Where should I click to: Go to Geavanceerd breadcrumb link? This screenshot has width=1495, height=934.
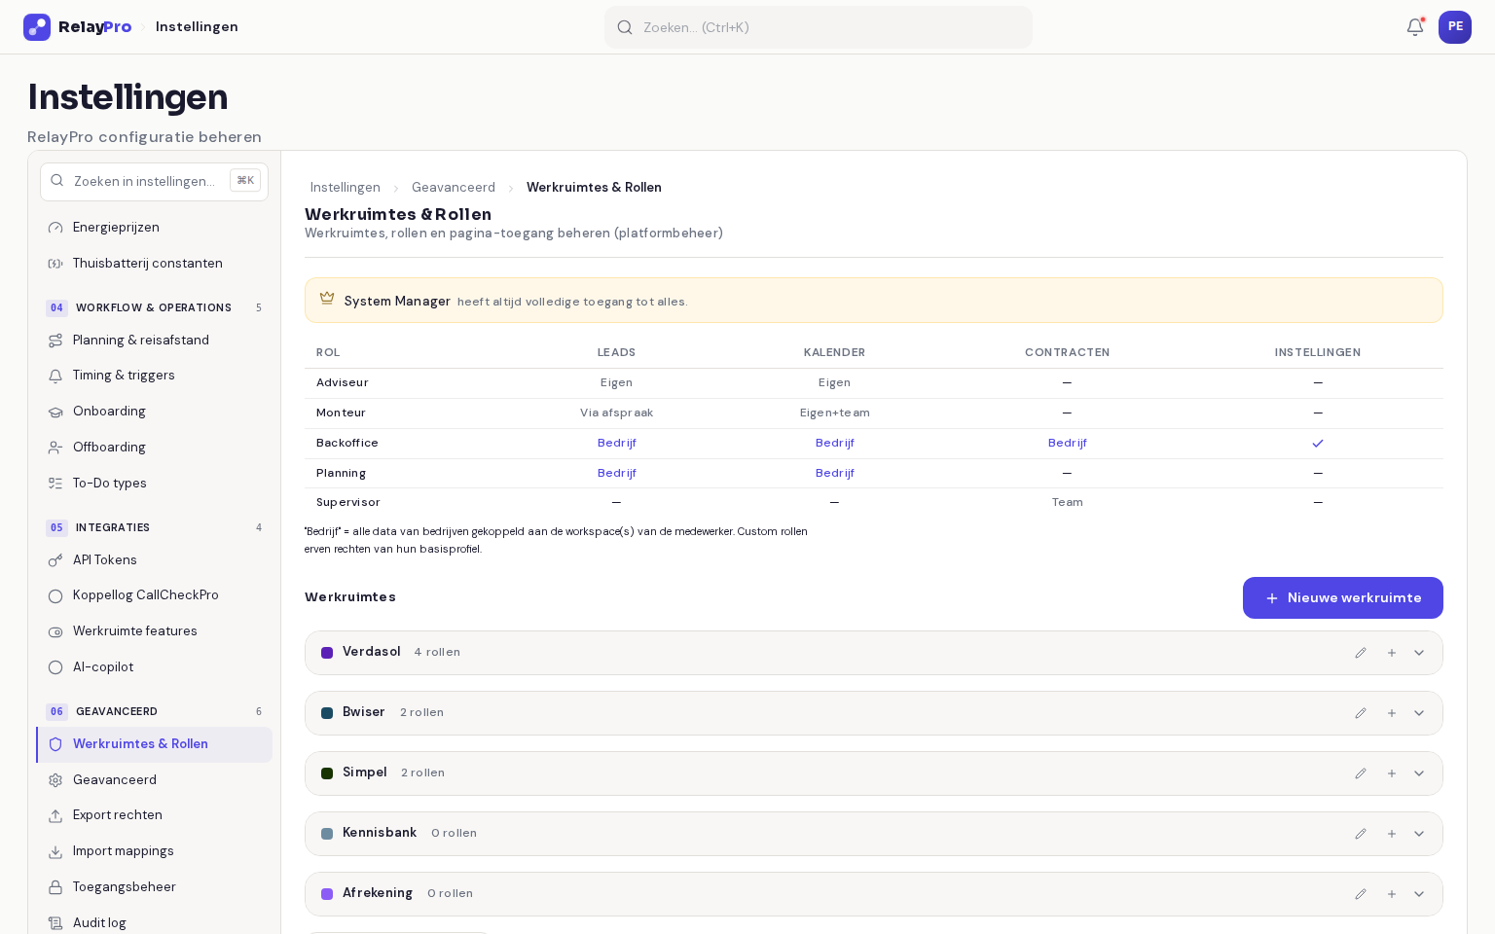[x=454, y=188]
